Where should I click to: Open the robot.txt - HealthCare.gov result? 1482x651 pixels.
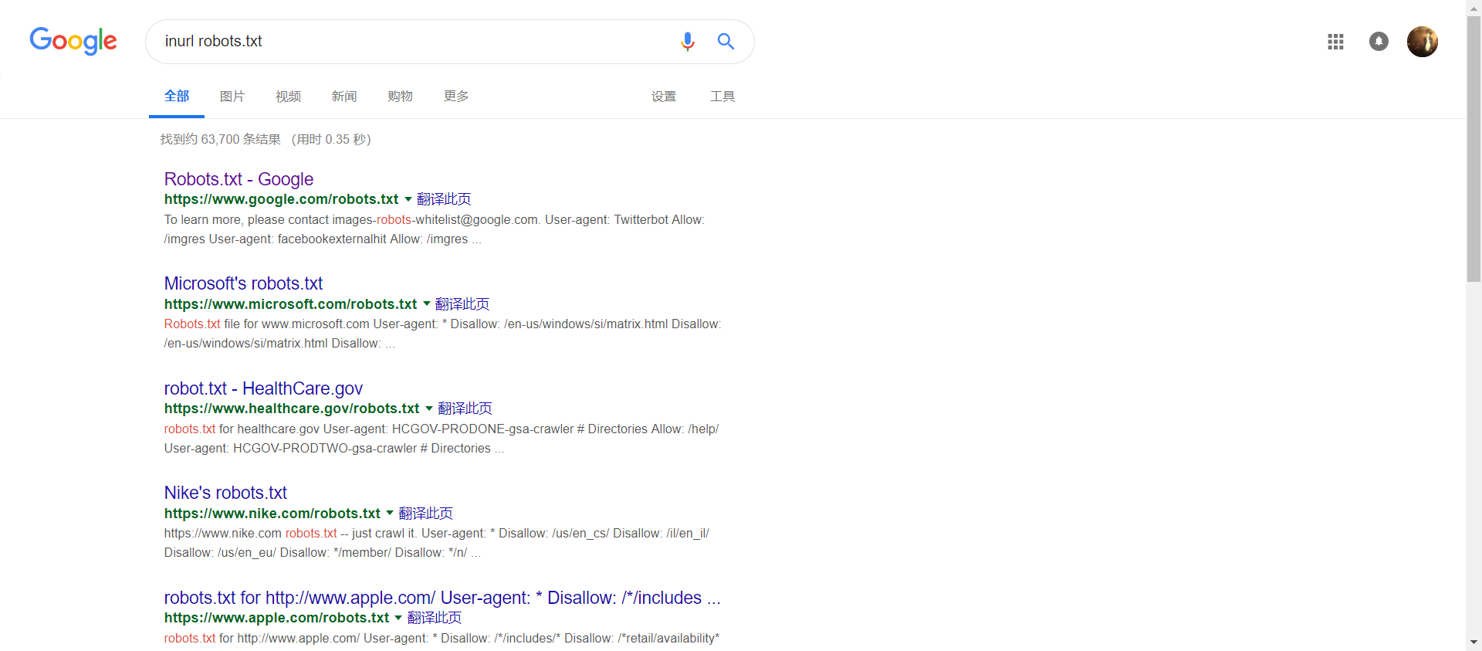pyautogui.click(x=263, y=388)
